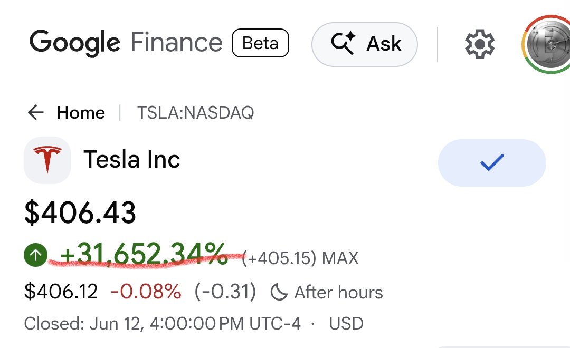Screen dimensions: 570x348
Task: Open the Google account profile avatar
Action: [x=547, y=44]
